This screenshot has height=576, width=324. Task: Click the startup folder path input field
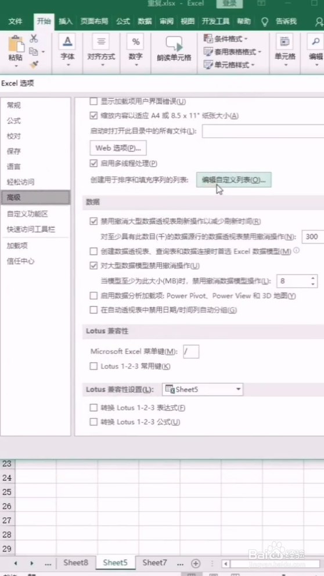click(x=262, y=131)
